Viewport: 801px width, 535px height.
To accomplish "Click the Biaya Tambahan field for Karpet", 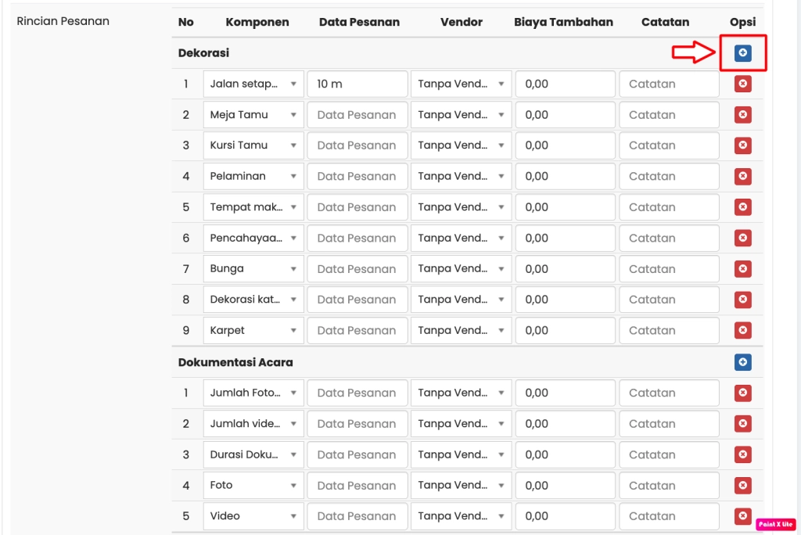I will pos(566,331).
